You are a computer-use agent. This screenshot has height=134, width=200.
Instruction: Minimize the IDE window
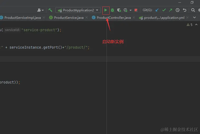click(x=180, y=2)
